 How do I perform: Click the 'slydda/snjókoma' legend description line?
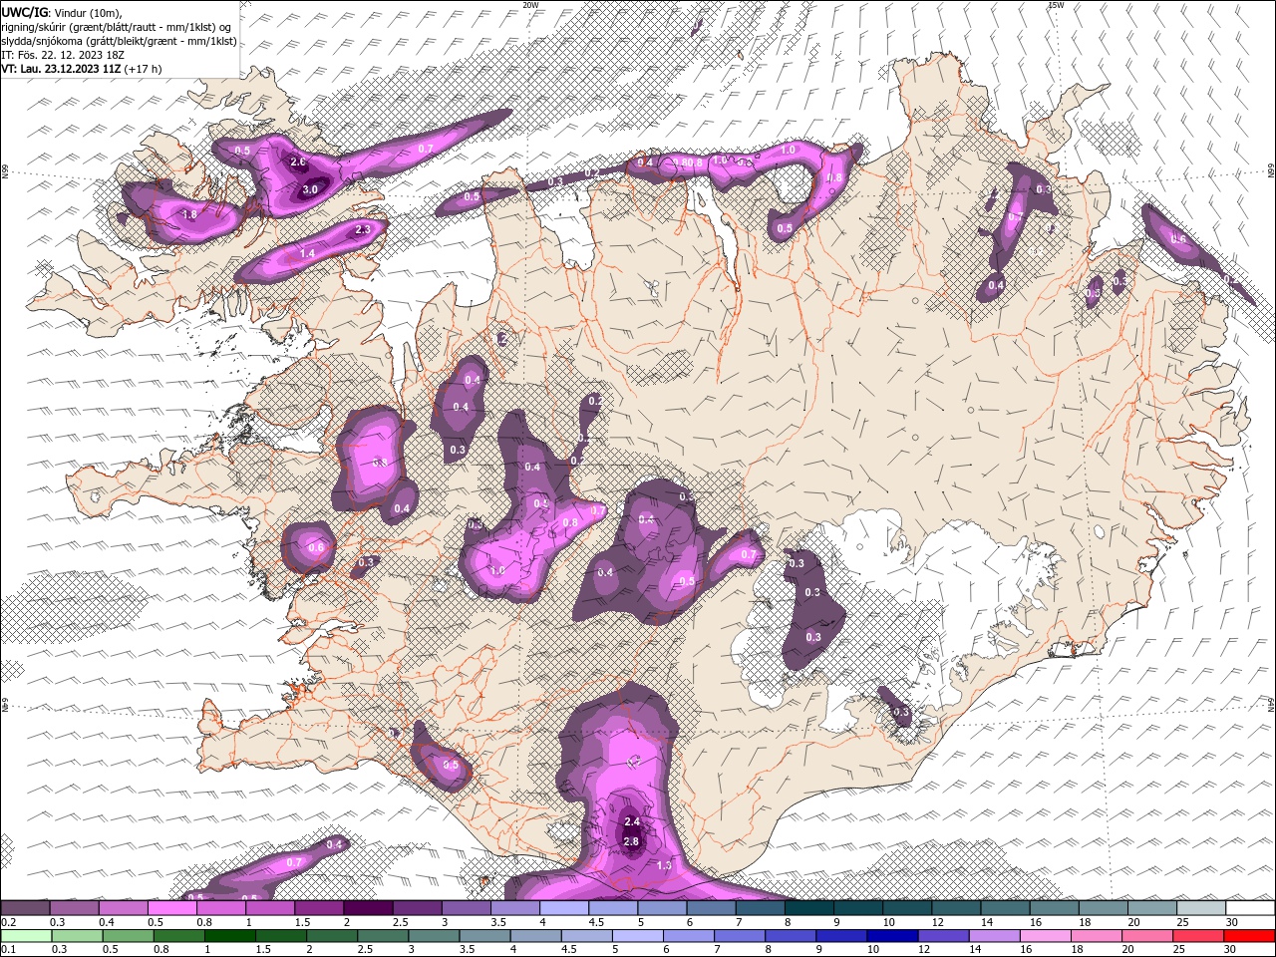click(119, 42)
